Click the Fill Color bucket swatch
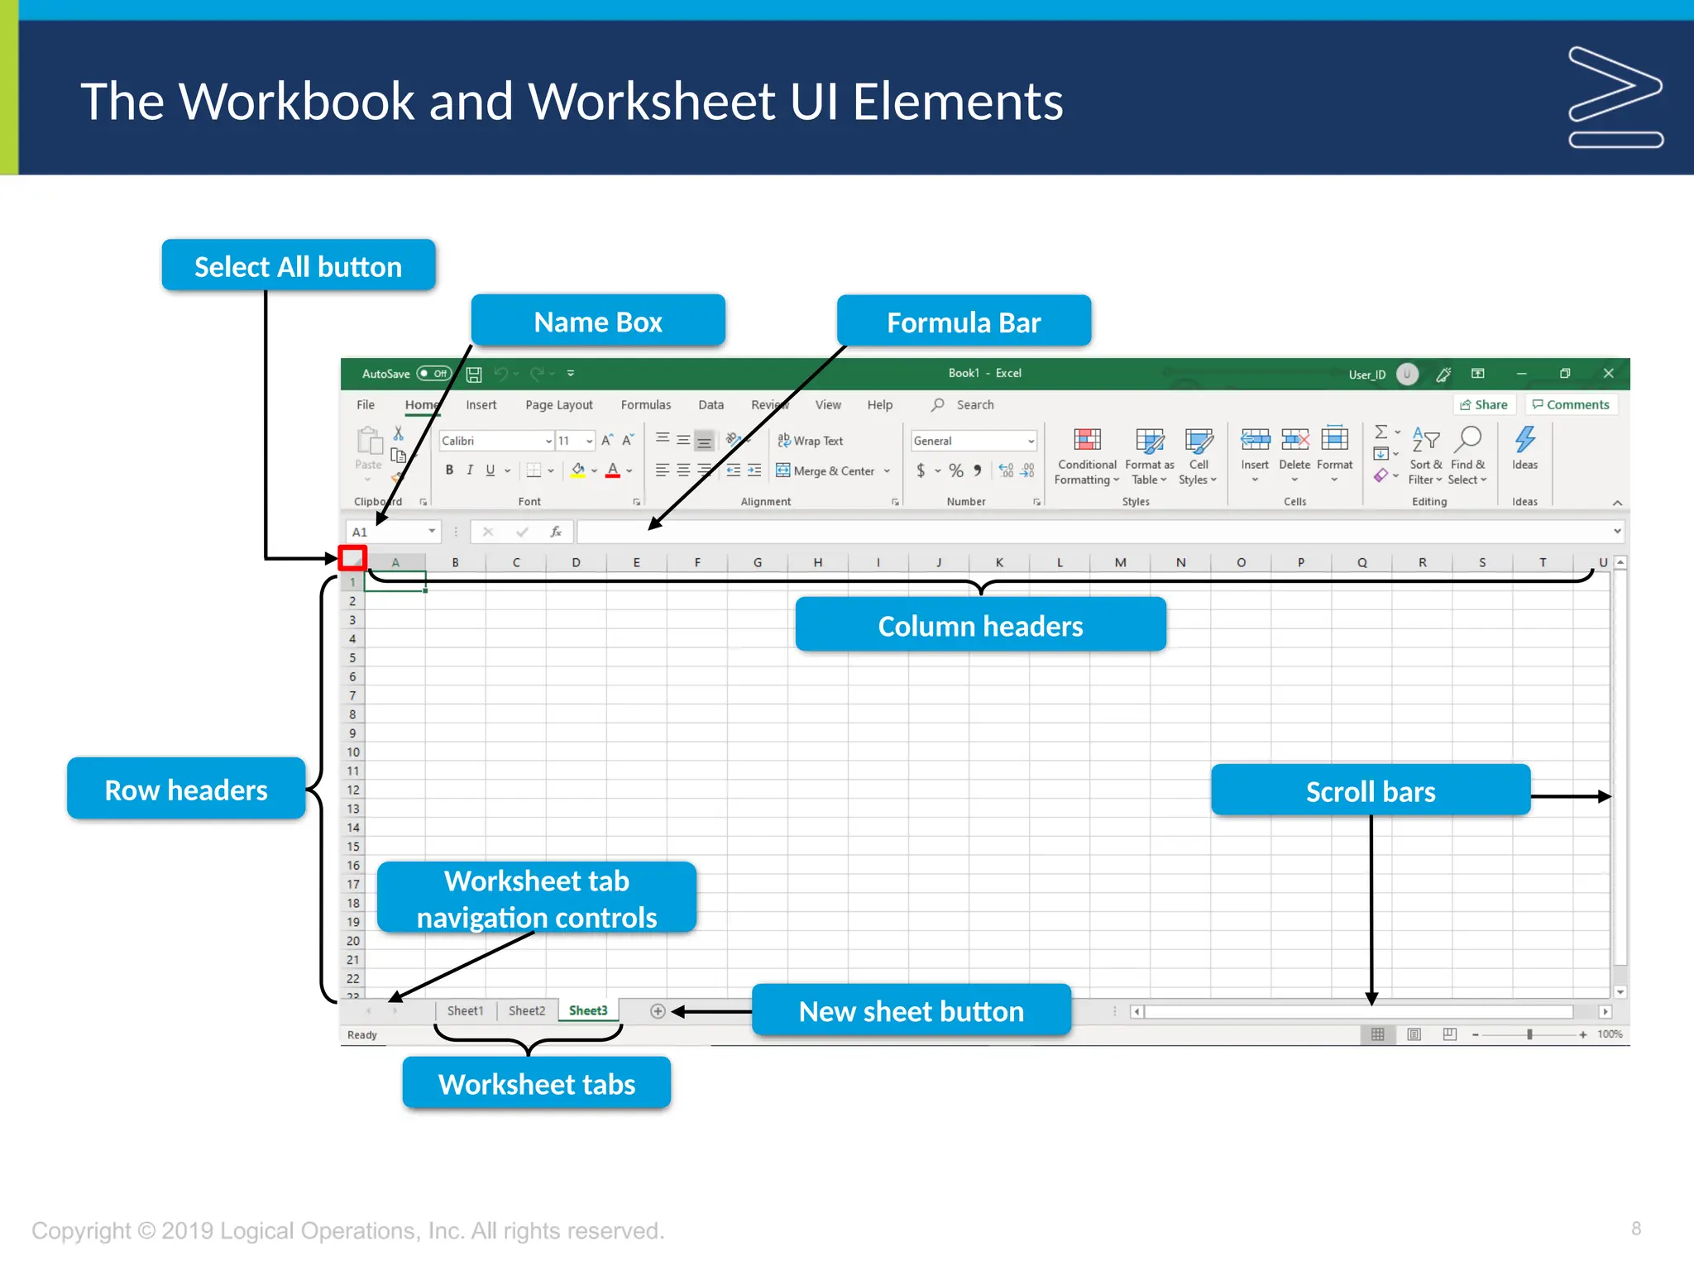 578,470
